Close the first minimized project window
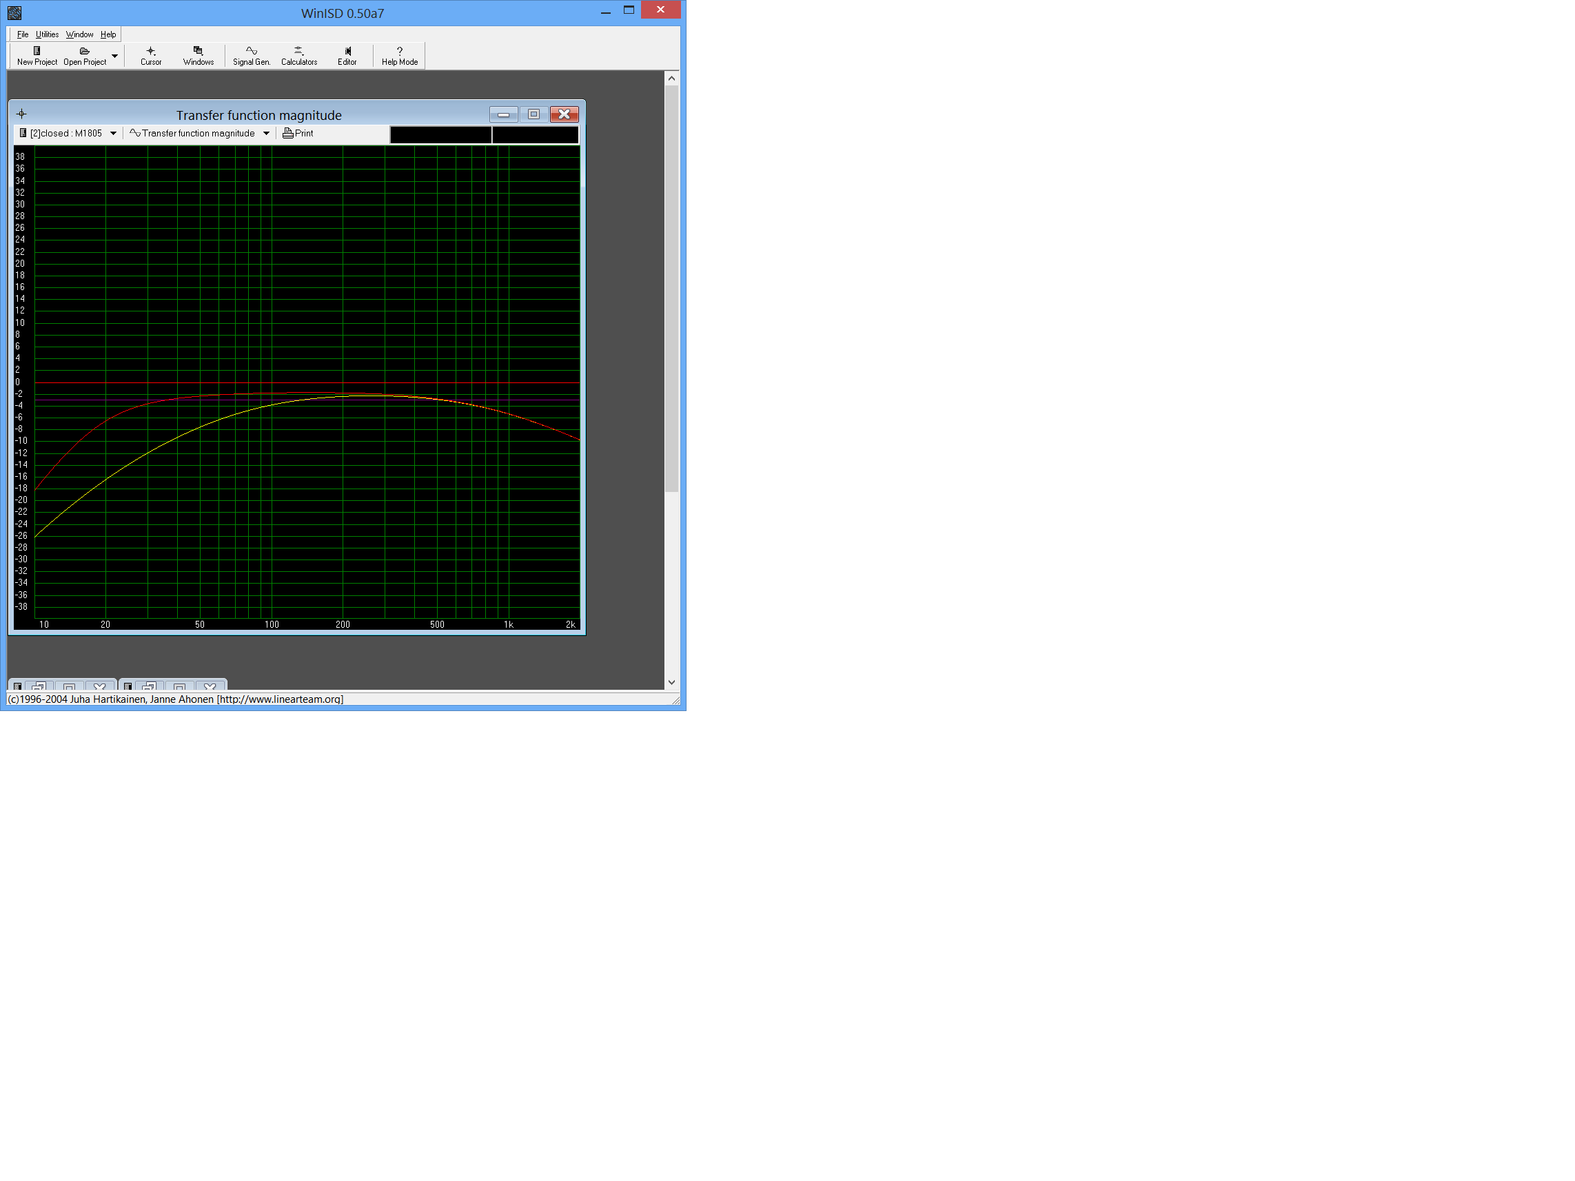Viewport: 1575px width, 1181px height. [100, 687]
